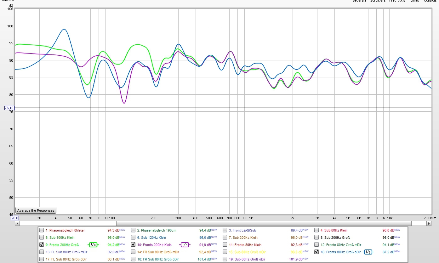Tick the '5: Sub 100Hz Klein' checkbox
Screen dimensions: 439x263
tap(42, 238)
